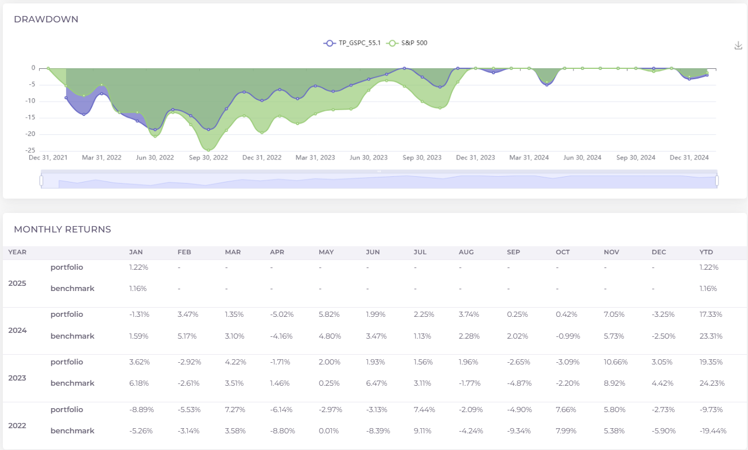Image resolution: width=748 pixels, height=450 pixels.
Task: Click the S&P 500 lowest drawdown point
Action: (x=208, y=150)
